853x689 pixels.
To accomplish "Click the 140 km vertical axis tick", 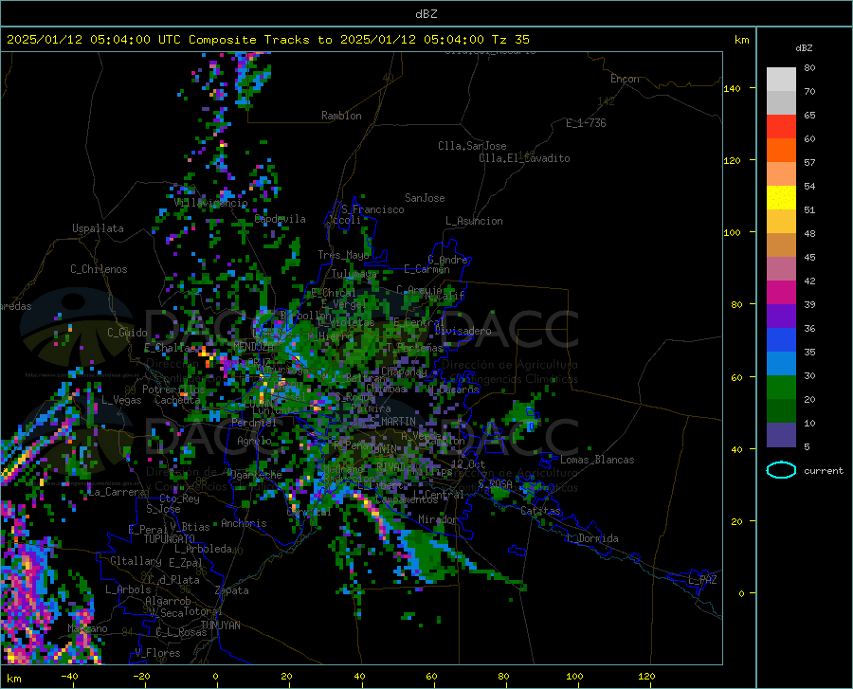I will (732, 88).
